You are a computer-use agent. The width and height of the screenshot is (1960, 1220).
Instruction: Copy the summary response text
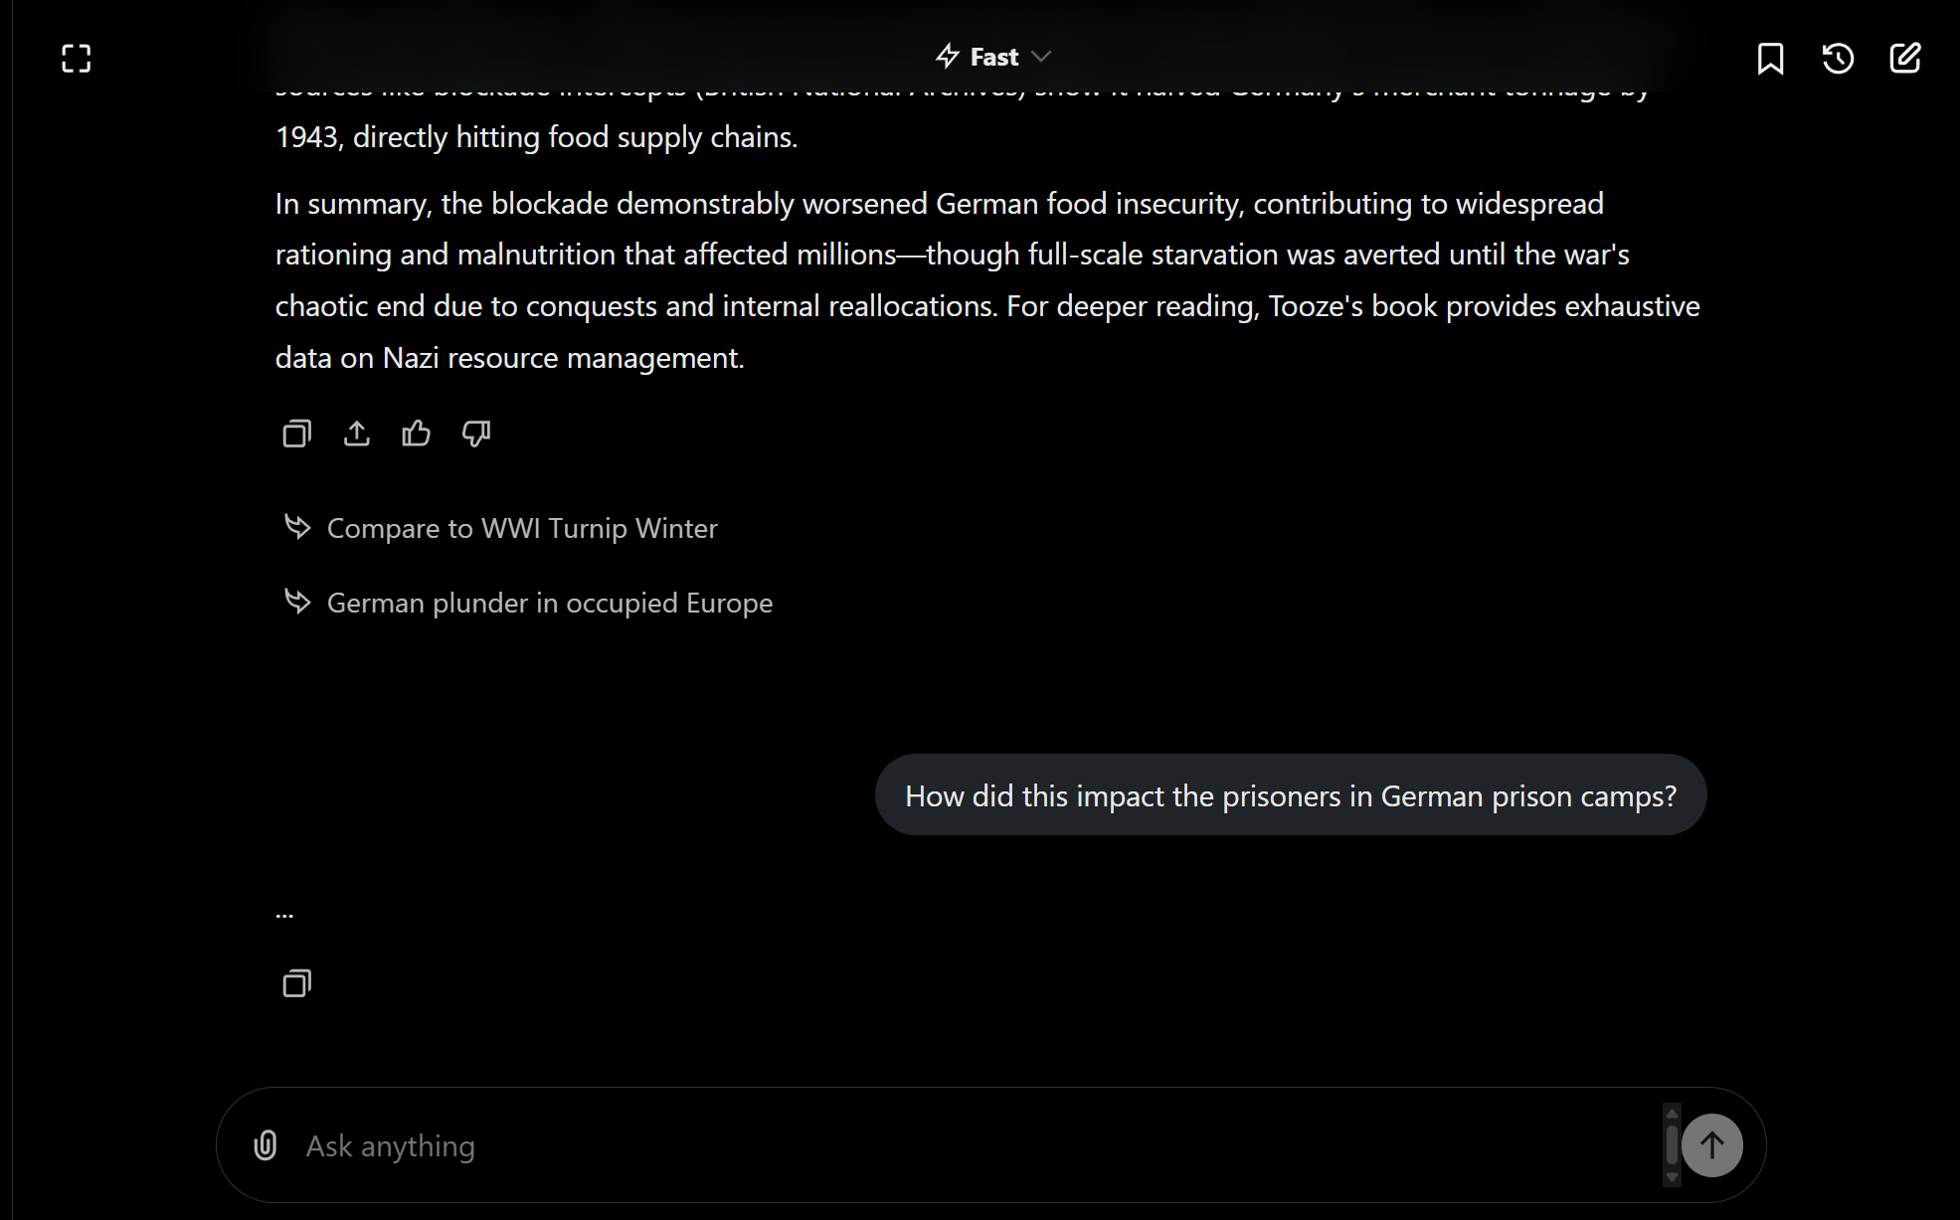tap(296, 434)
